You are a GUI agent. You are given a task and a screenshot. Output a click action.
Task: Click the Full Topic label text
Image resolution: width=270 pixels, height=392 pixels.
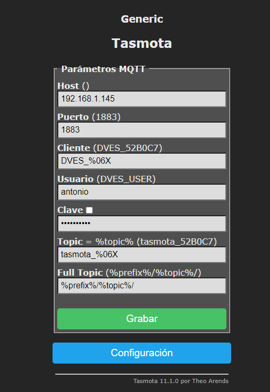[80, 273]
